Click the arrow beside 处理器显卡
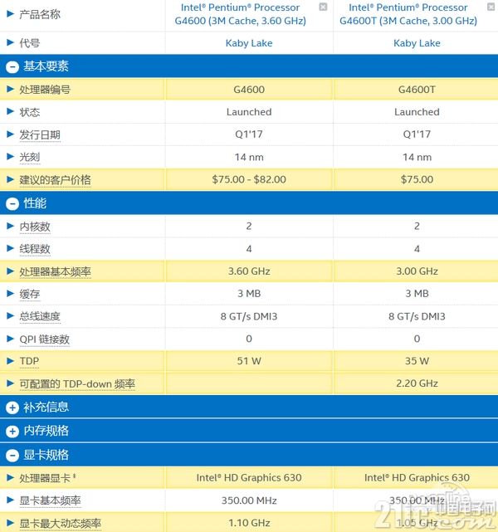The height and width of the screenshot is (532, 498). tap(10, 478)
